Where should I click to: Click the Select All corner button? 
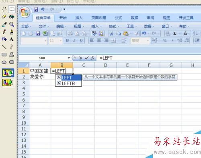click(x=24, y=65)
